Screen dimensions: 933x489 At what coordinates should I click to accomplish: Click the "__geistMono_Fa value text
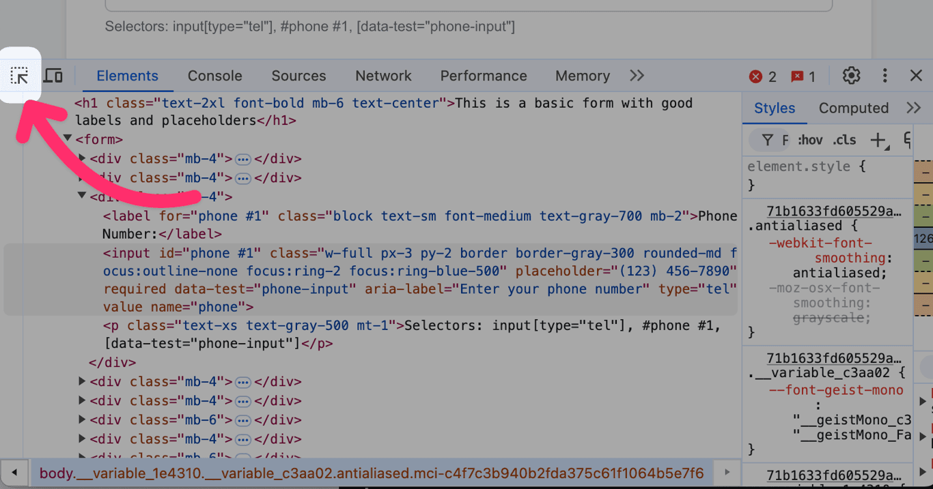852,435
